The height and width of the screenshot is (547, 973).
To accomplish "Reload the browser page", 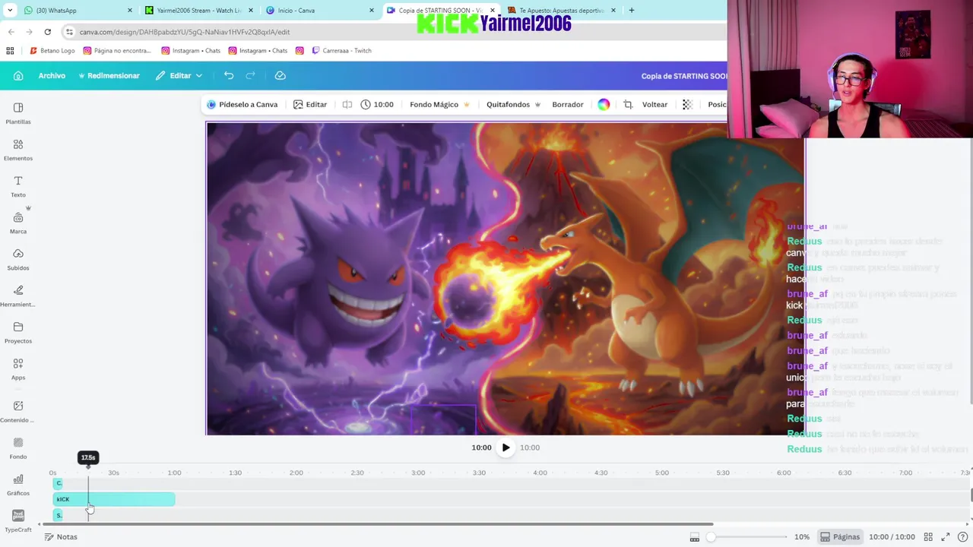I will [47, 32].
